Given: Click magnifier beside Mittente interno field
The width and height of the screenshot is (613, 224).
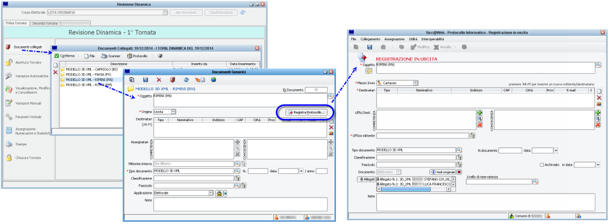Looking at the screenshot, I should click(237, 164).
